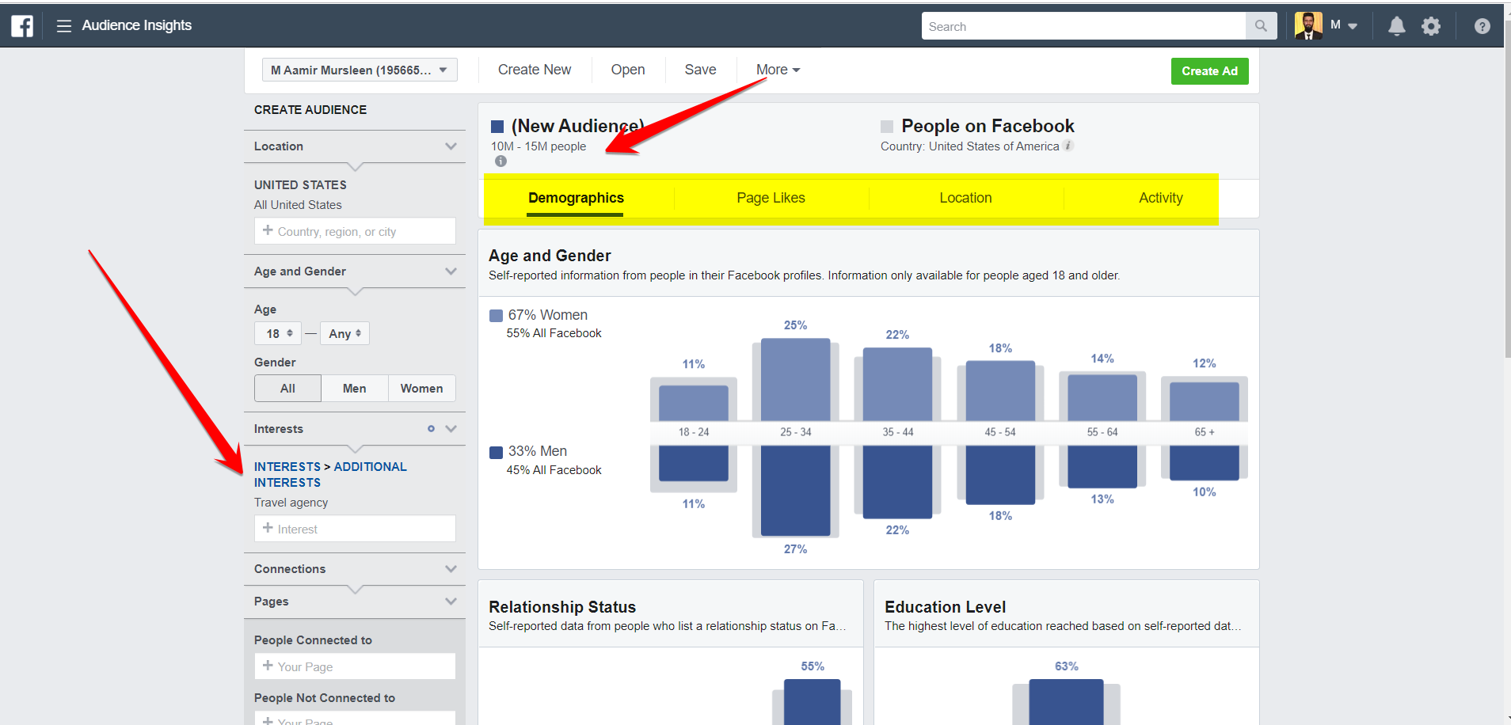Switch to the Activity tab
The image size is (1511, 725).
tap(1160, 198)
